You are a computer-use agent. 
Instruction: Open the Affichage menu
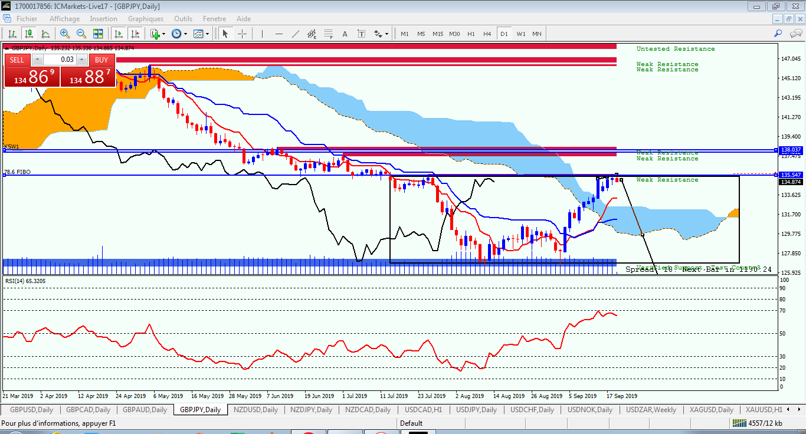65,19
